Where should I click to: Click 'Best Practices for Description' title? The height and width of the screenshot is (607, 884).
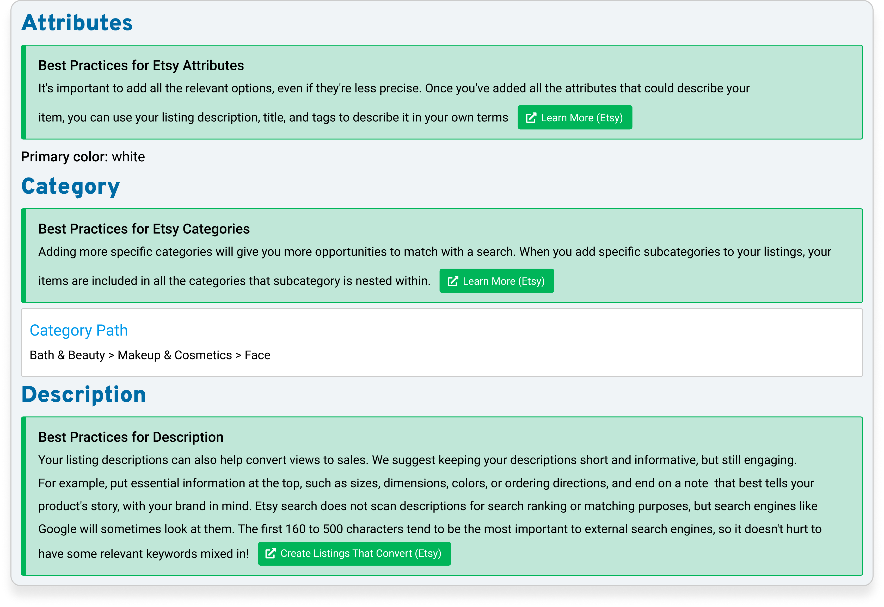[131, 437]
